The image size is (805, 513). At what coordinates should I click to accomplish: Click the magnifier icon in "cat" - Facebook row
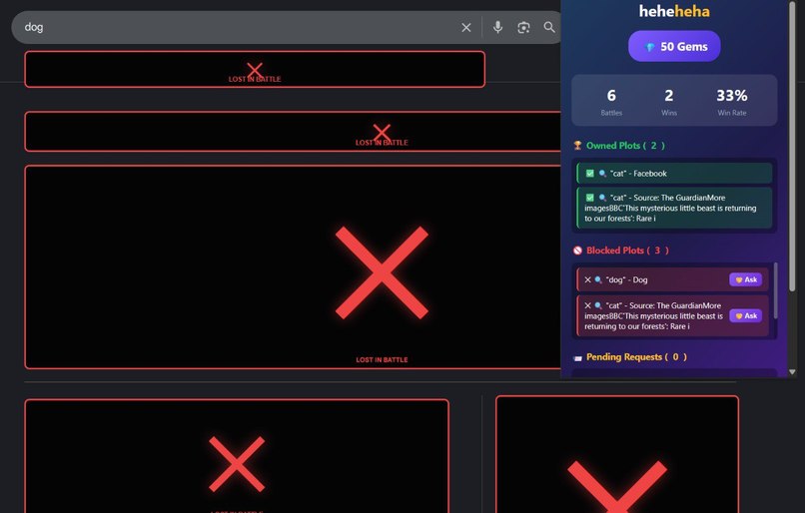(602, 174)
